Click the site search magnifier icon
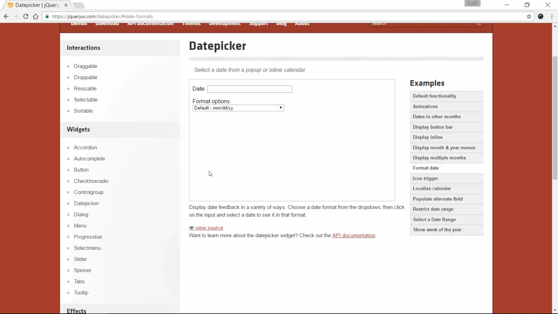This screenshot has height=314, width=558. tap(478, 24)
